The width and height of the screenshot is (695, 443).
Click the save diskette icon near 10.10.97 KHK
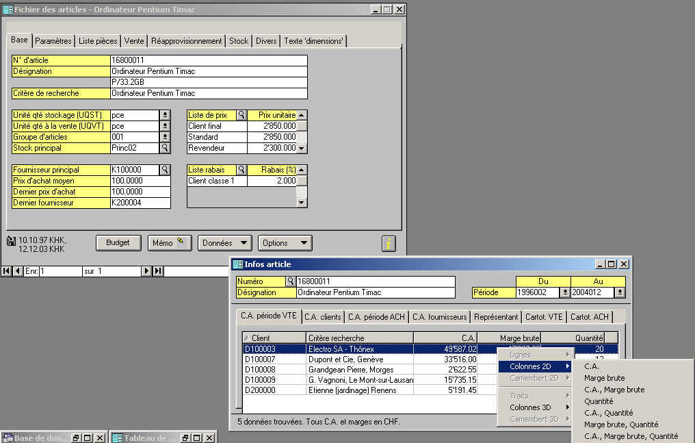11,241
